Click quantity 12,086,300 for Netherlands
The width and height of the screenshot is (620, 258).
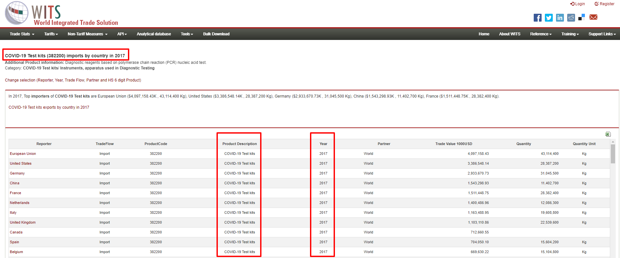point(549,203)
